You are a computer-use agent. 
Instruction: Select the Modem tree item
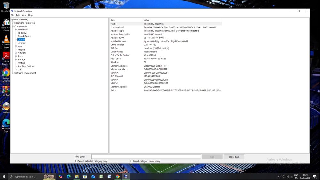click(x=21, y=50)
